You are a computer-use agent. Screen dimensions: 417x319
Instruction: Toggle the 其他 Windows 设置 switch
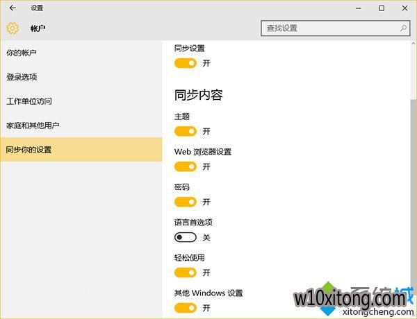[x=186, y=308]
